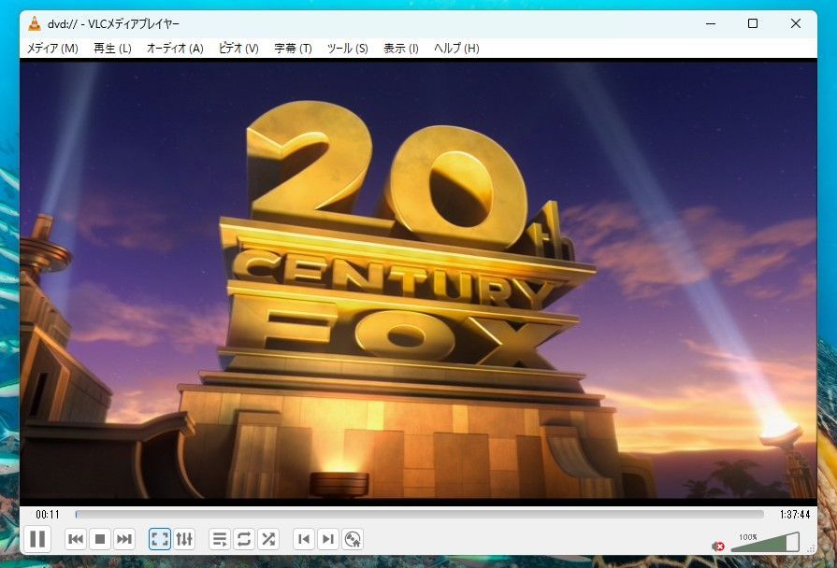This screenshot has width=837, height=568.
Task: Go to the next DVD title
Action: tap(327, 539)
